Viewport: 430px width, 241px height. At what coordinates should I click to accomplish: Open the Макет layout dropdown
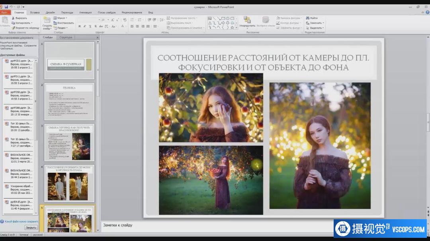pos(61,18)
